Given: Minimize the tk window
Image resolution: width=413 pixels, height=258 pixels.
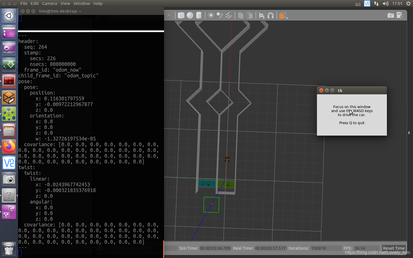Looking at the screenshot, I should click(327, 90).
